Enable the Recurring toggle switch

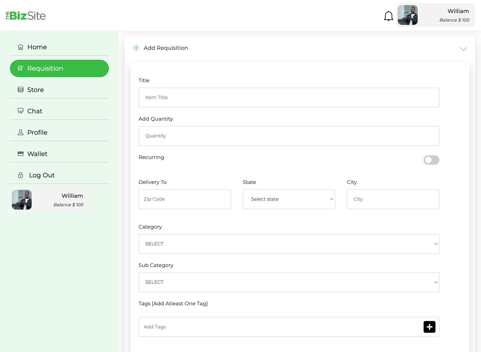[431, 160]
